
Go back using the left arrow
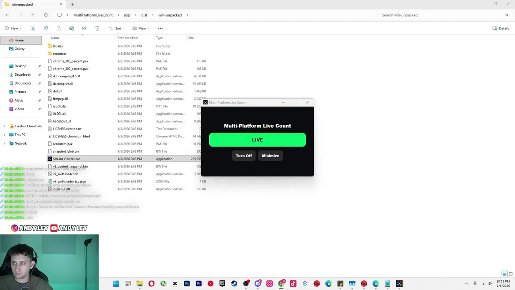point(7,15)
